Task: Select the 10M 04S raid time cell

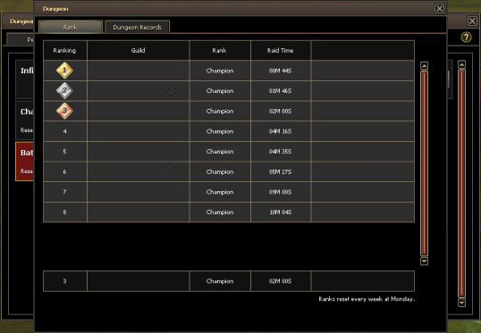Action: point(281,212)
